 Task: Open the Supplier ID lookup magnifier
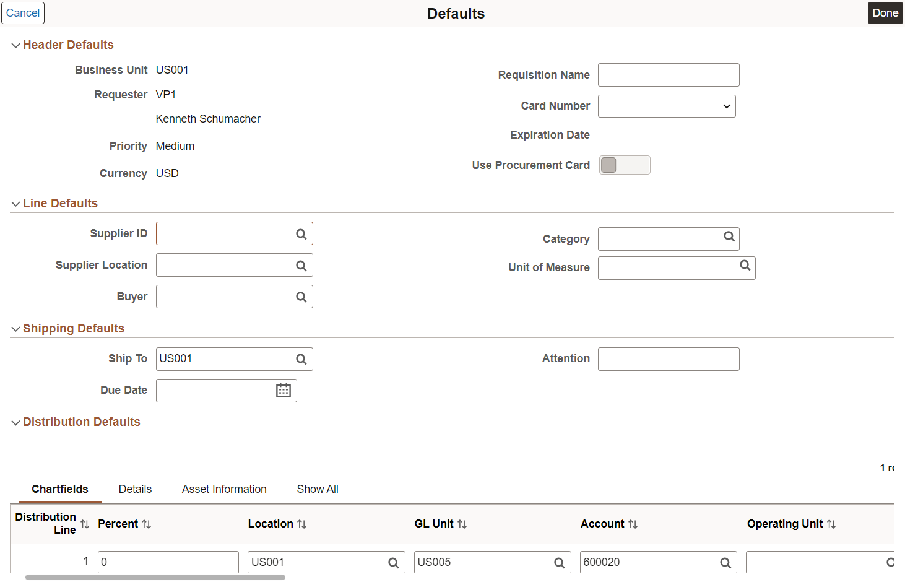point(301,233)
